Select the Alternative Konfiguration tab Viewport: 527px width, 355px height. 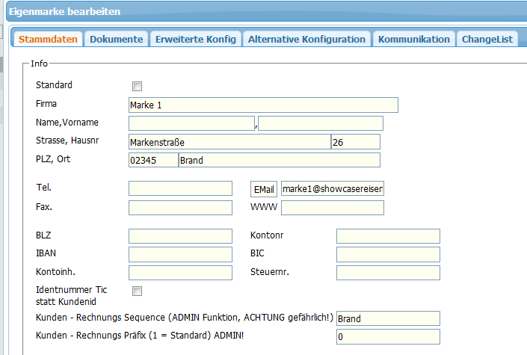point(306,39)
